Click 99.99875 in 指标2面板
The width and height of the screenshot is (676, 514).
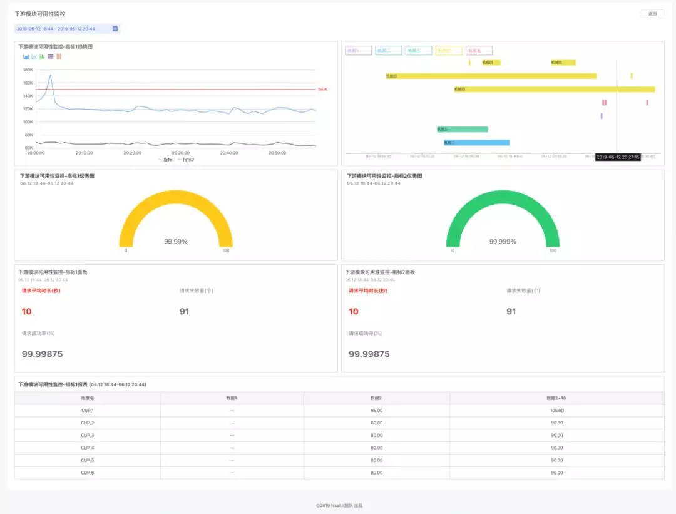click(x=369, y=354)
